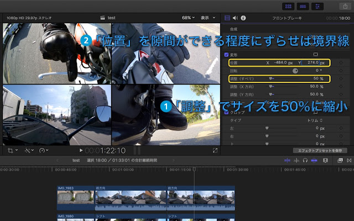Click the 位置 Y value field
Screen dimensions: 354x221
(x=311, y=62)
